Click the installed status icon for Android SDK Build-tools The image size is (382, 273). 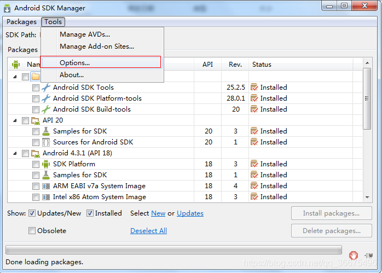point(254,109)
